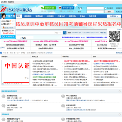122x122 pixels.
Task: Open the CCAA最新资讯 forum bubble icon
Action: click(x=63, y=96)
